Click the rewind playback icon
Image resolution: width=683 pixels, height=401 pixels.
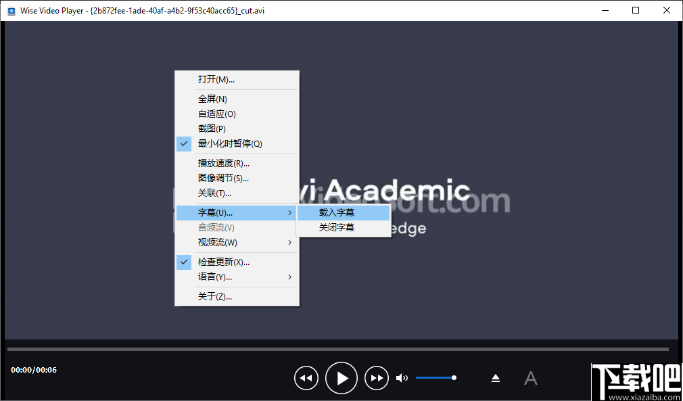pyautogui.click(x=306, y=377)
